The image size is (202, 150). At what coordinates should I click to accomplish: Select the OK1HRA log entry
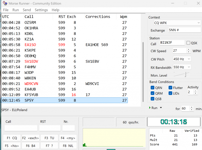(x=65, y=28)
